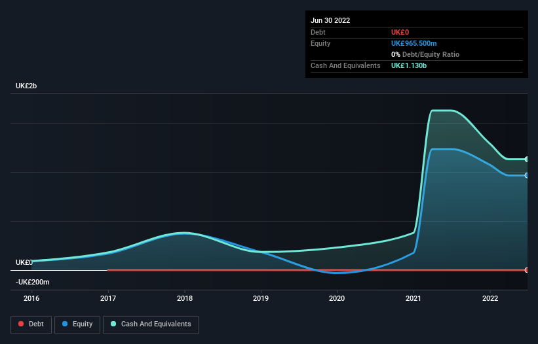Select the 2018 x-axis label

click(185, 298)
